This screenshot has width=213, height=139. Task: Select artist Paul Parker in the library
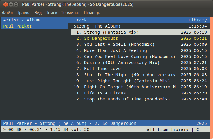click(x=17, y=26)
